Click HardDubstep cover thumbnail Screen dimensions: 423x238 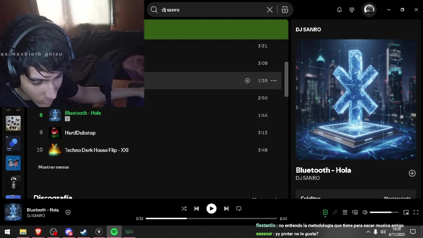55,133
